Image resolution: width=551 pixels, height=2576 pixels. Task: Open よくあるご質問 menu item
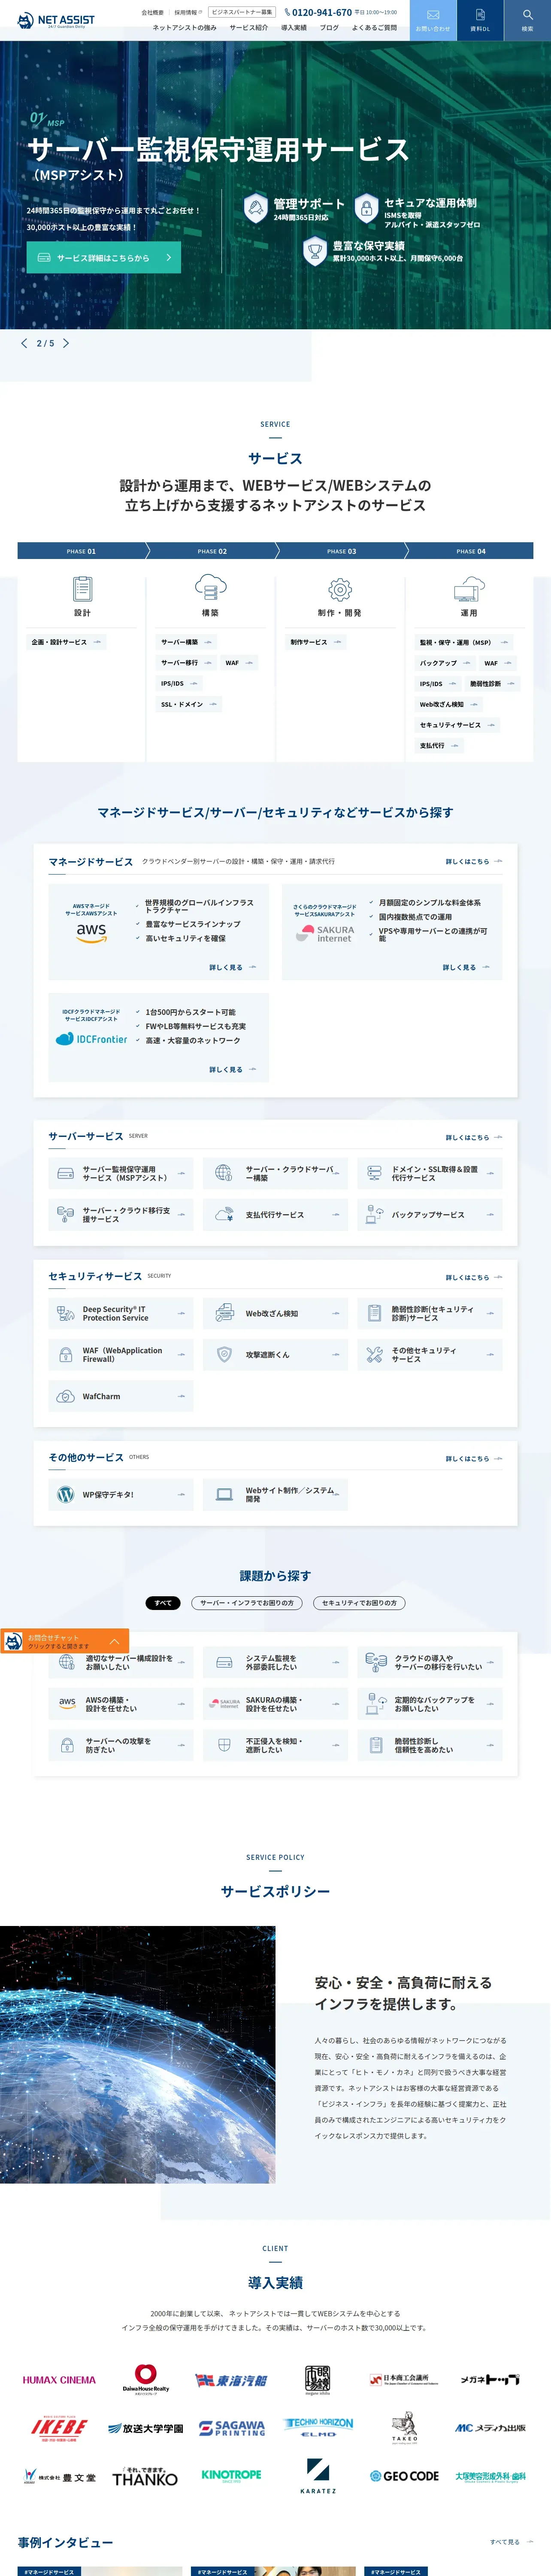click(374, 28)
